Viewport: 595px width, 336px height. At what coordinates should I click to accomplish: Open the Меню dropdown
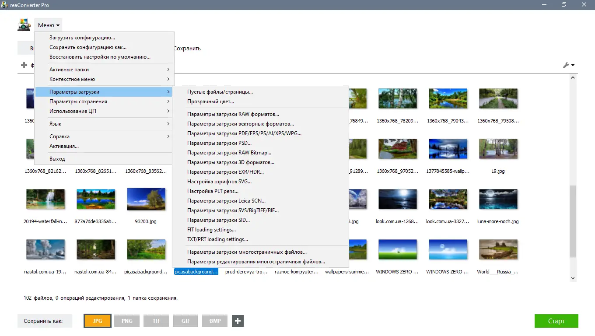(x=48, y=25)
